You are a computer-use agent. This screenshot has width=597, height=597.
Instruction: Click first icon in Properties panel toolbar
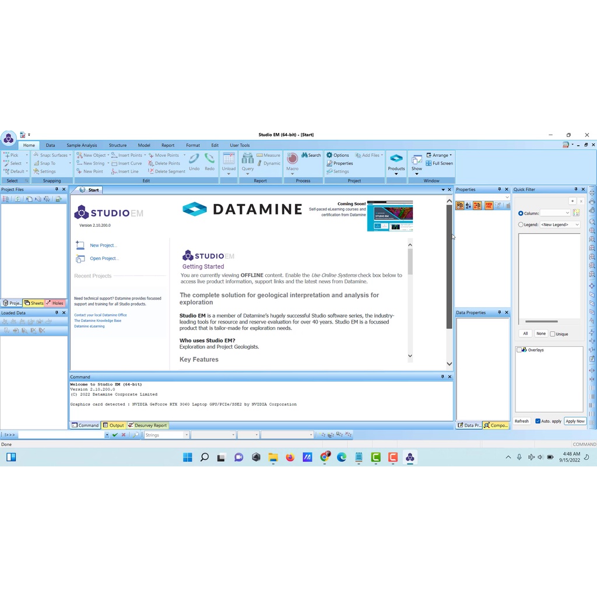pos(459,206)
